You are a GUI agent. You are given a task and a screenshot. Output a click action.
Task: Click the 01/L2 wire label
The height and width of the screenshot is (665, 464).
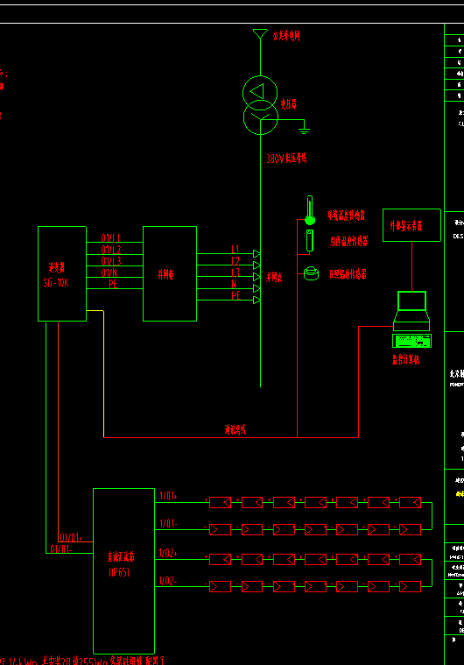pyautogui.click(x=111, y=250)
